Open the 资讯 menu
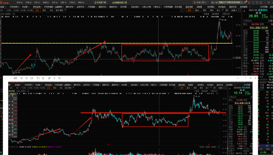Screen dimensions: 273x155 37,2
